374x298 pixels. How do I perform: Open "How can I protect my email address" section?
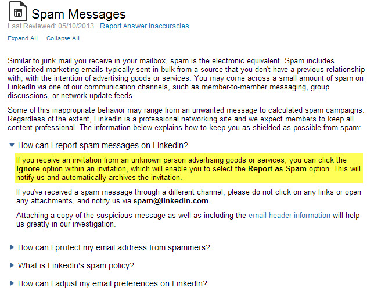pos(114,247)
